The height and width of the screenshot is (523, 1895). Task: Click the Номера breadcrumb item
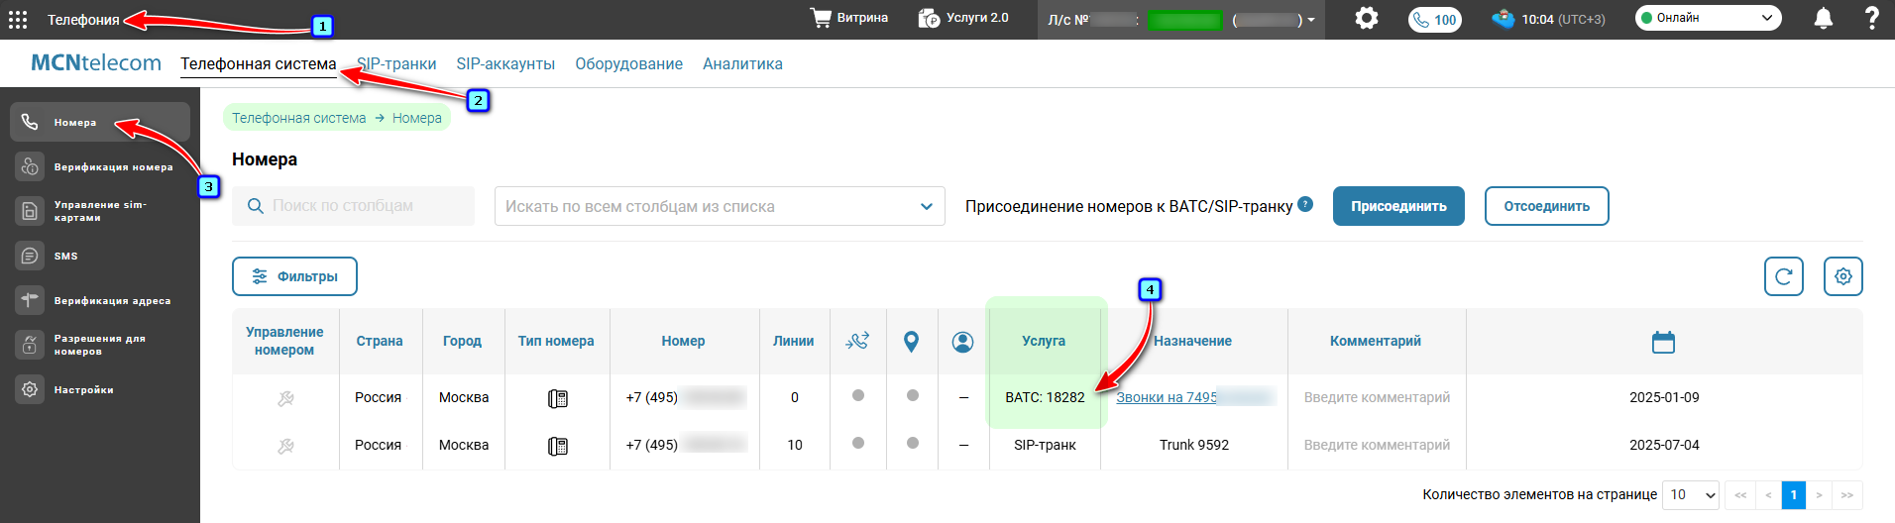(x=416, y=118)
